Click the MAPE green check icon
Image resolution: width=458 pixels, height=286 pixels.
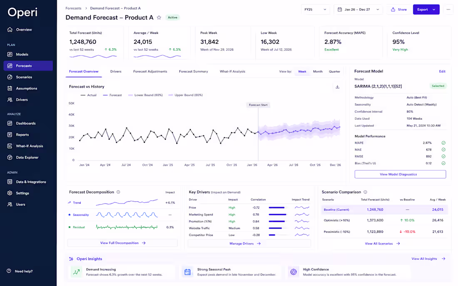tap(443, 143)
